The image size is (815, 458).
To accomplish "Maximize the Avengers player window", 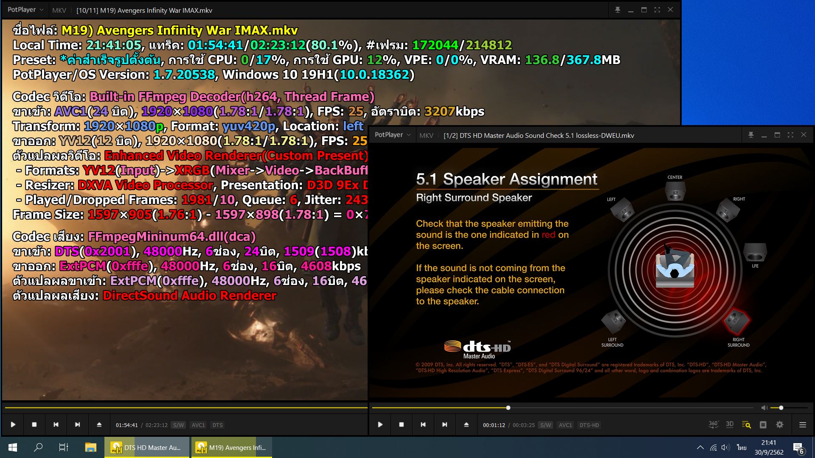I will pos(644,10).
